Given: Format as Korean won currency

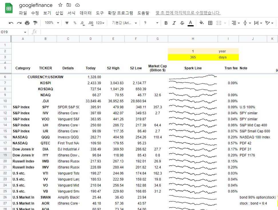Looking at the screenshot, I should click(67, 23).
